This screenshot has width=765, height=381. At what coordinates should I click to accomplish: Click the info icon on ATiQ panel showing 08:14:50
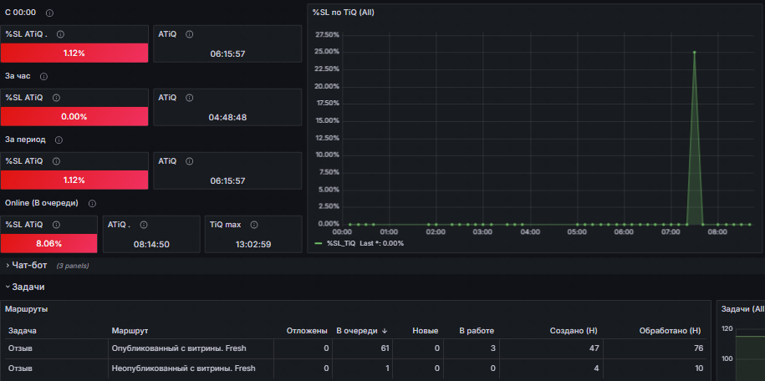click(x=142, y=224)
